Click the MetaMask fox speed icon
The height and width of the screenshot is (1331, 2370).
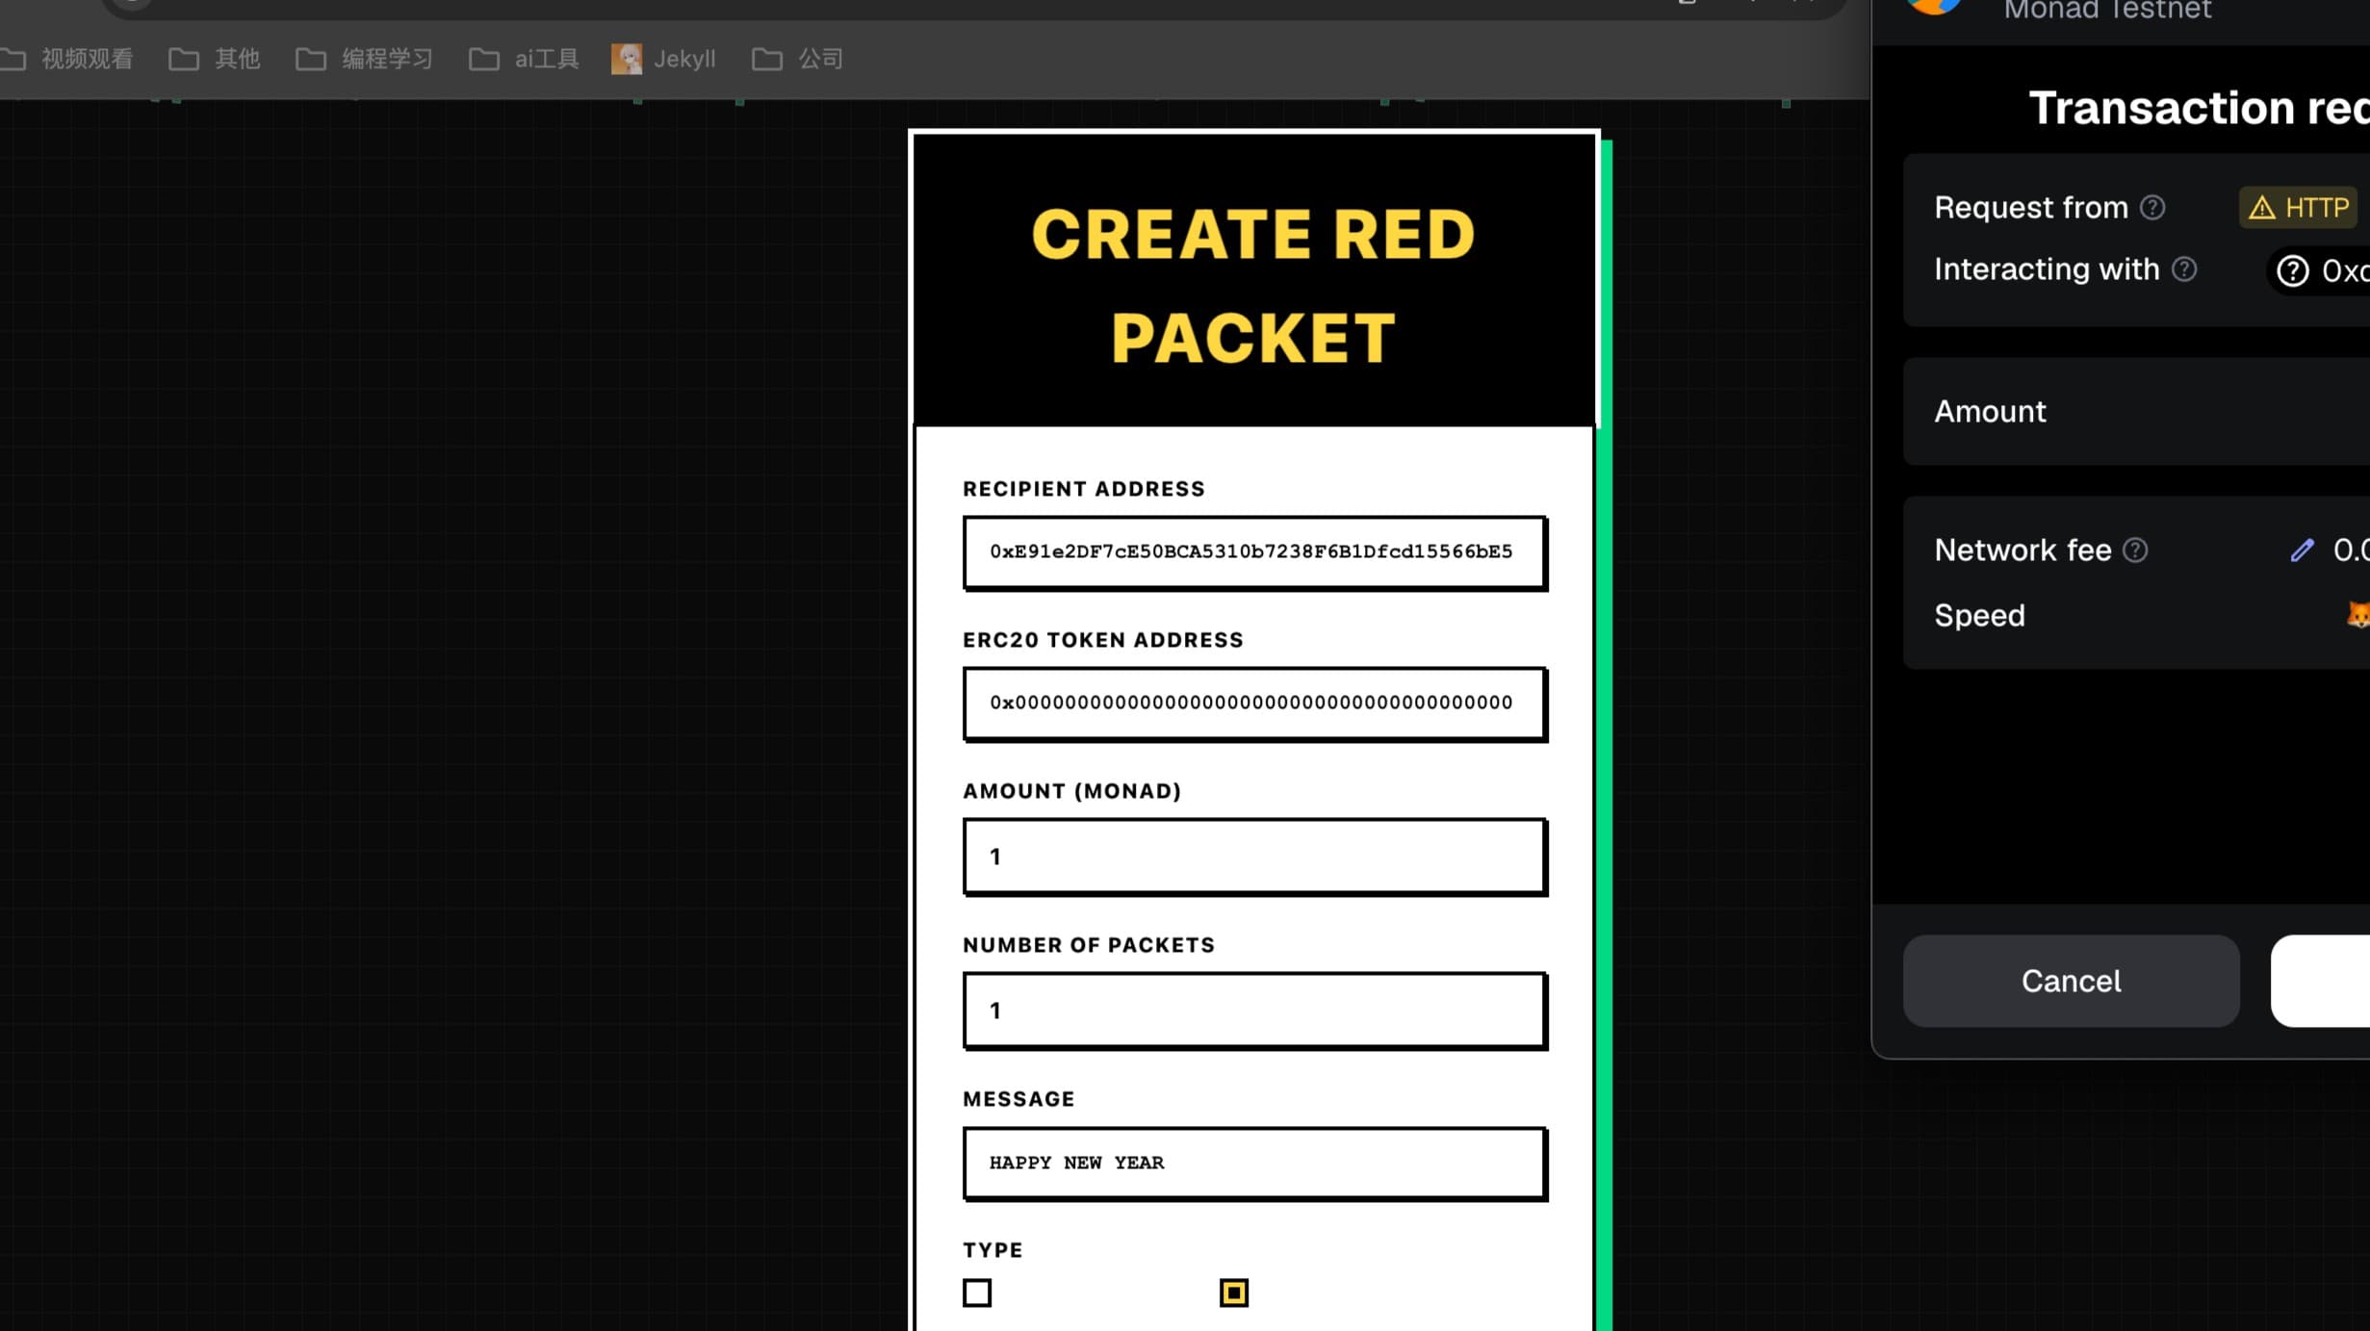point(2357,615)
